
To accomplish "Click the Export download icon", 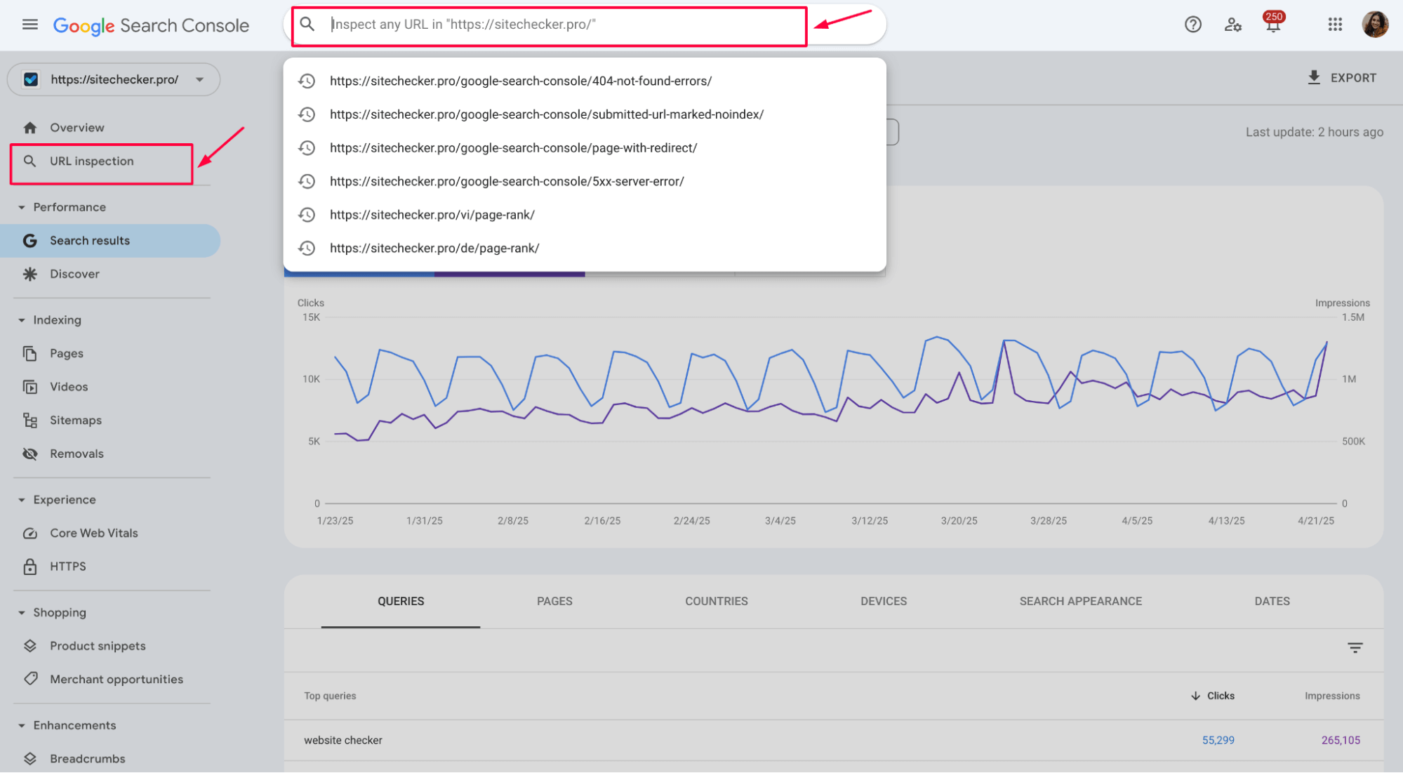I will pos(1314,78).
